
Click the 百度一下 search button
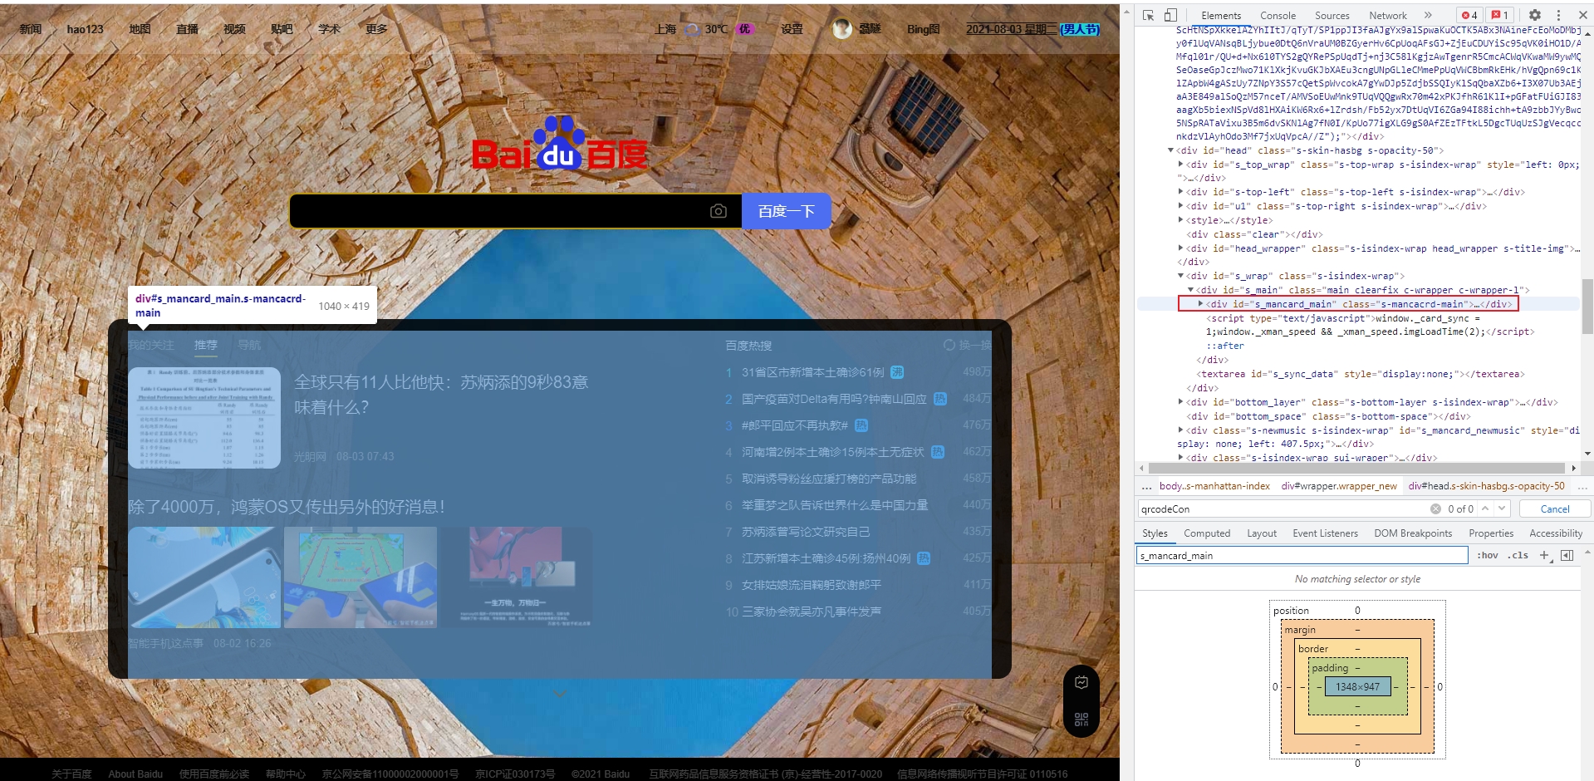coord(786,211)
